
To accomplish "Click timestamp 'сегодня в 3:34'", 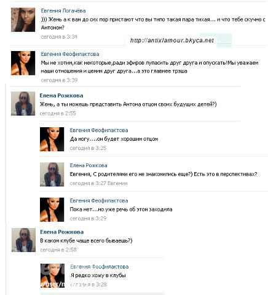I will 59,37.
